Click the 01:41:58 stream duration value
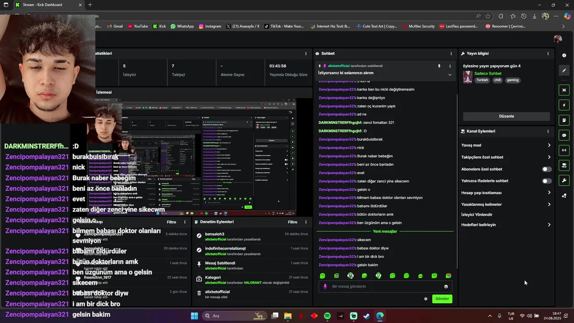 point(278,66)
